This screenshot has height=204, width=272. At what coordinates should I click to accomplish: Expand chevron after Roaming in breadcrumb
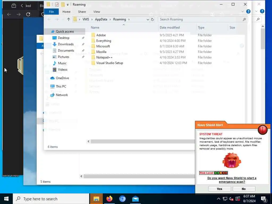click(x=129, y=19)
